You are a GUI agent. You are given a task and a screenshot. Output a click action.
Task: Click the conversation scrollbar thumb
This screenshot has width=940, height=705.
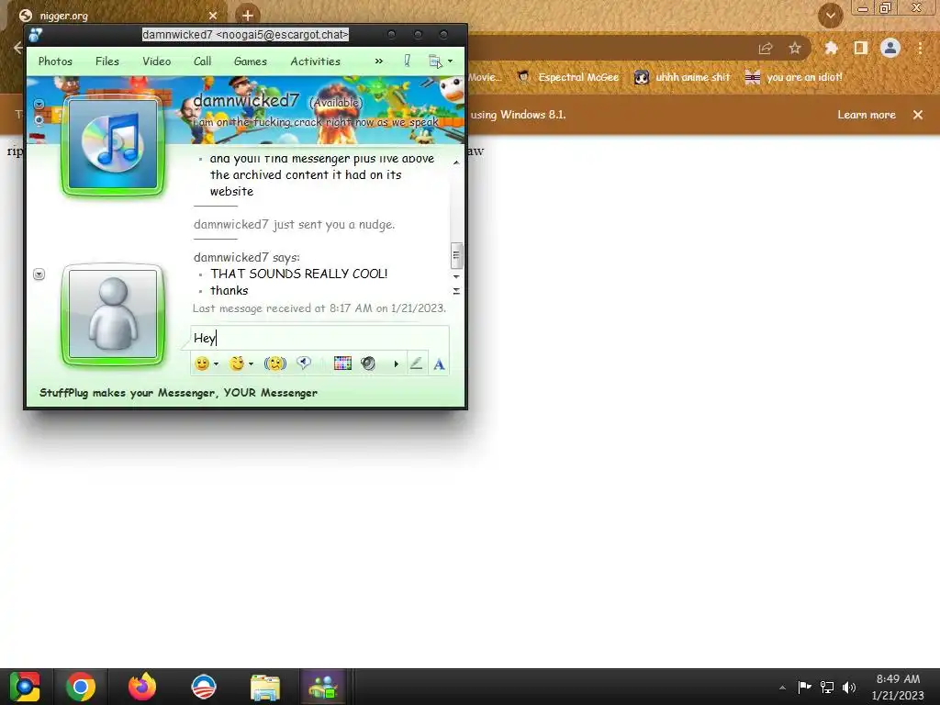pyautogui.click(x=456, y=255)
